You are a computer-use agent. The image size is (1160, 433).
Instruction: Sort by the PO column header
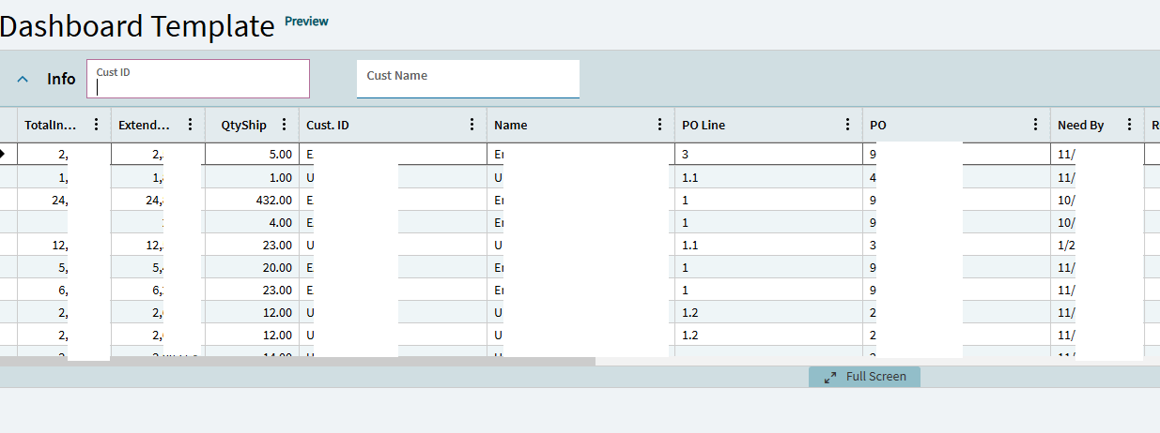click(x=878, y=125)
